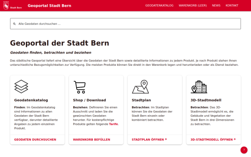Viewport: 251px width, 157px height.
Task: Click the Geodatenkatalog card heading
Action: click(31, 100)
